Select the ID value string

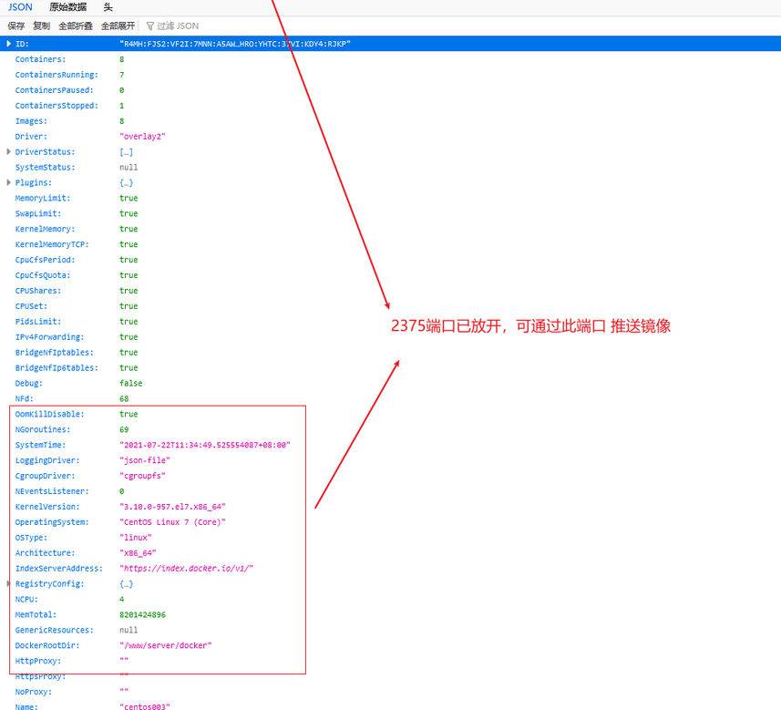point(234,44)
